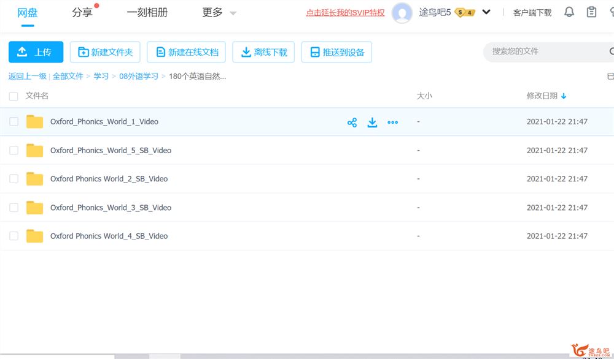The width and height of the screenshot is (614, 359).
Task: Click the current folder breadcrumb 180个英语自然...
Action: click(x=197, y=76)
